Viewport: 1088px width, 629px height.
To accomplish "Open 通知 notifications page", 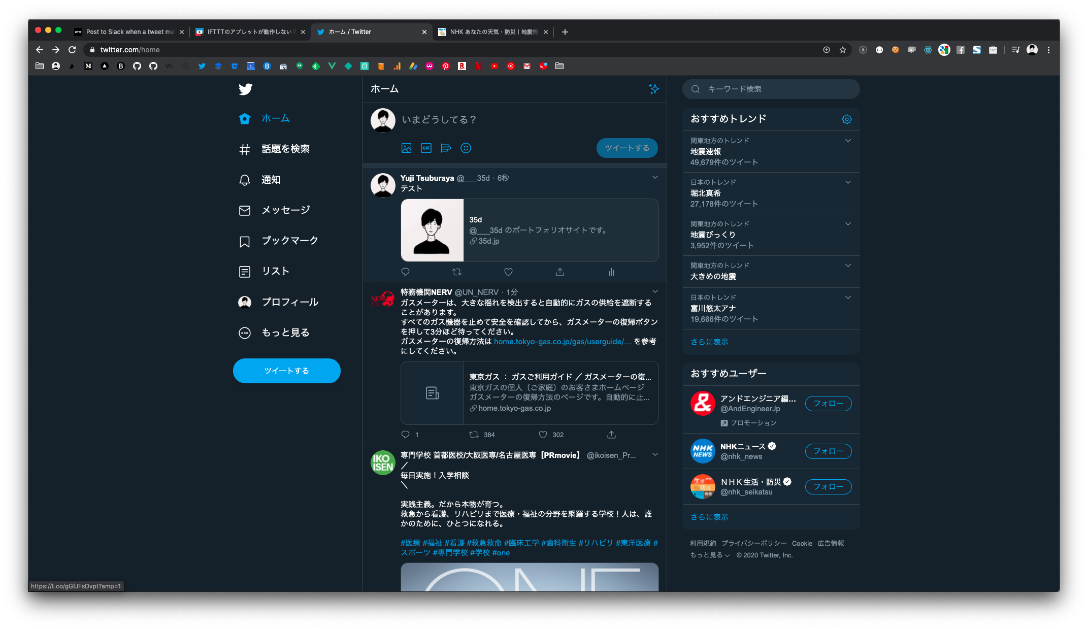I will pyautogui.click(x=260, y=180).
